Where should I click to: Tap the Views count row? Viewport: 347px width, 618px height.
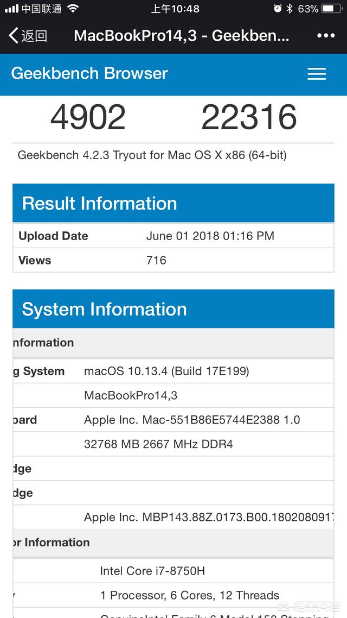click(173, 260)
